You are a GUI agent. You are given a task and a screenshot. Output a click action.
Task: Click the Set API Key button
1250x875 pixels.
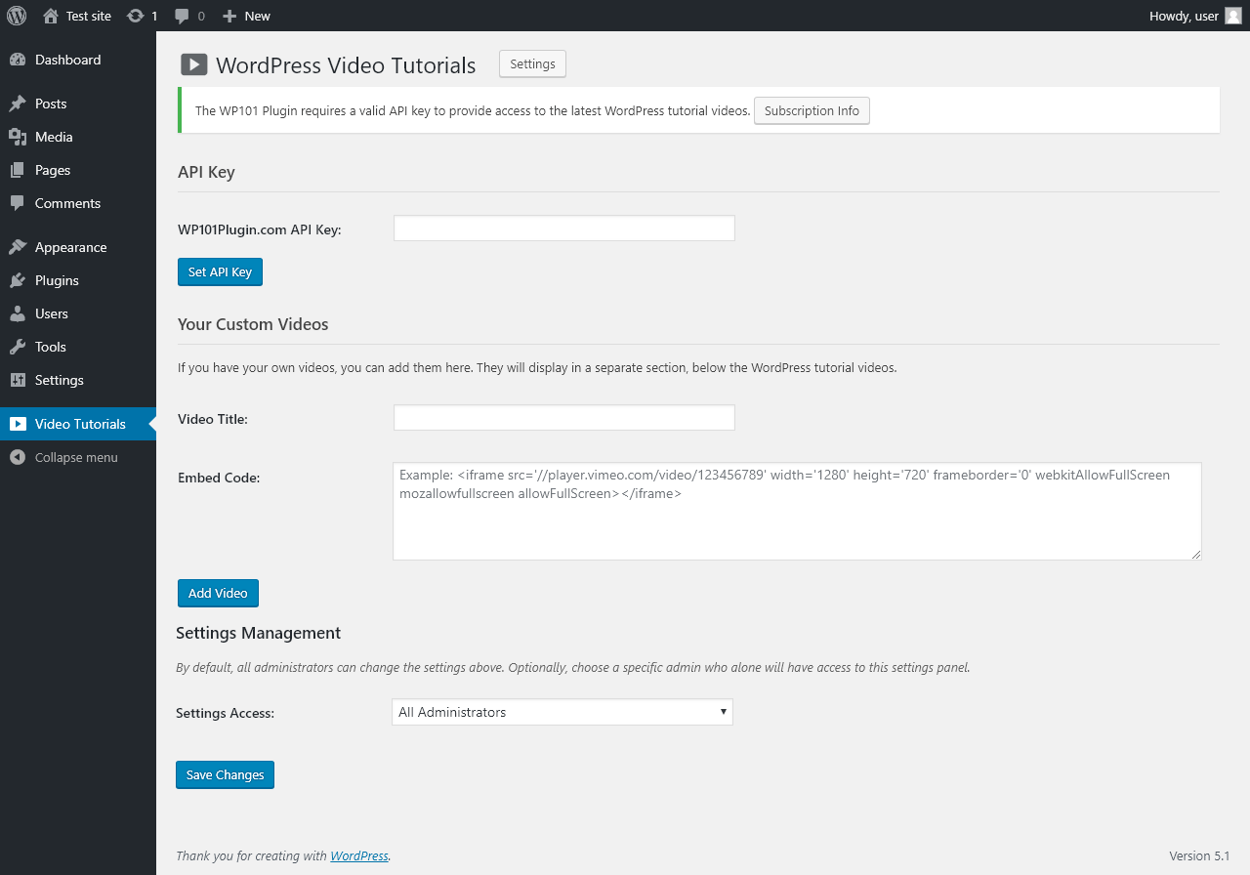220,271
